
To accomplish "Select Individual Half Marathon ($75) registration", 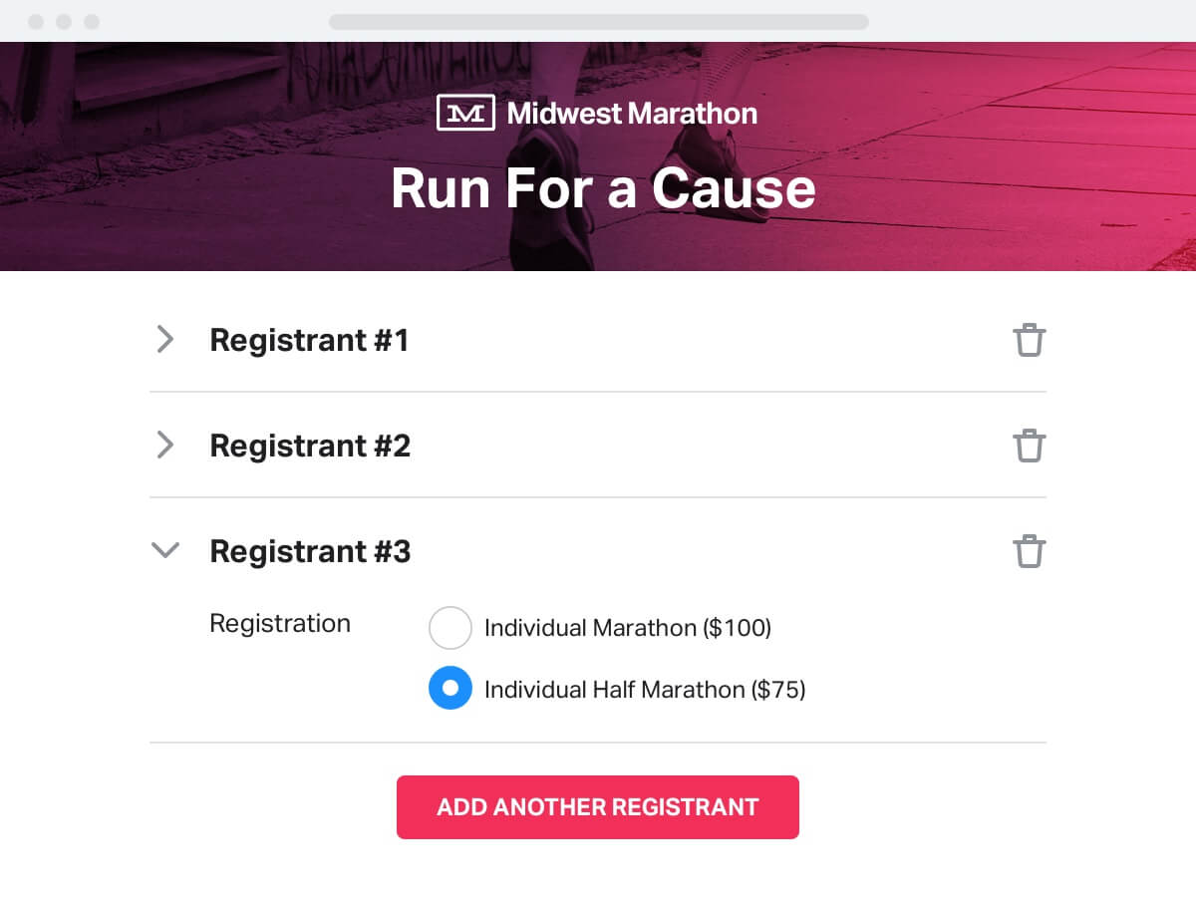I will (450, 688).
